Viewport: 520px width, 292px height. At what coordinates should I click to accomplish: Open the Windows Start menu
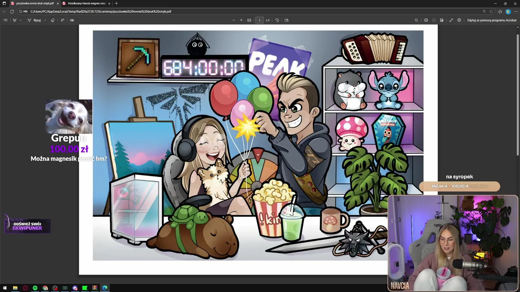[4, 288]
